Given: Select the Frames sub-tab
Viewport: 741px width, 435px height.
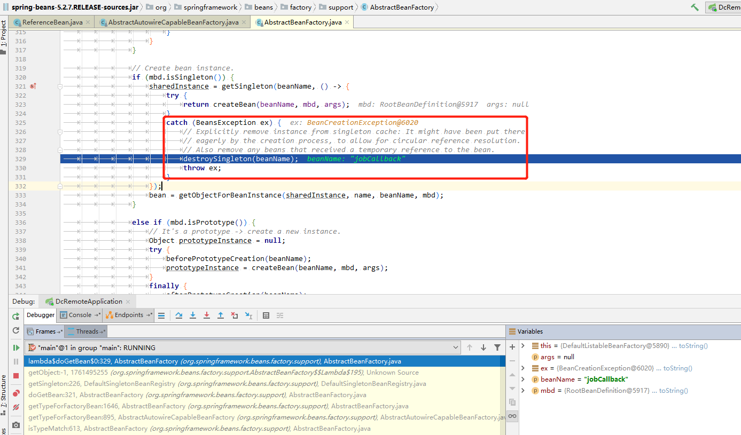Looking at the screenshot, I should pos(45,331).
